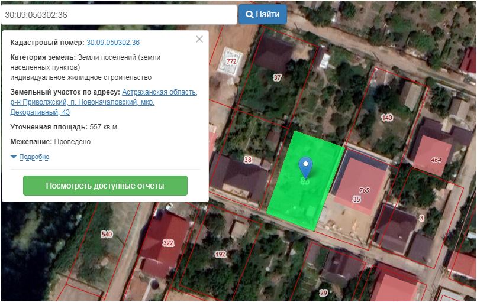
Task: Click parcel label 540
Action: coord(107,235)
